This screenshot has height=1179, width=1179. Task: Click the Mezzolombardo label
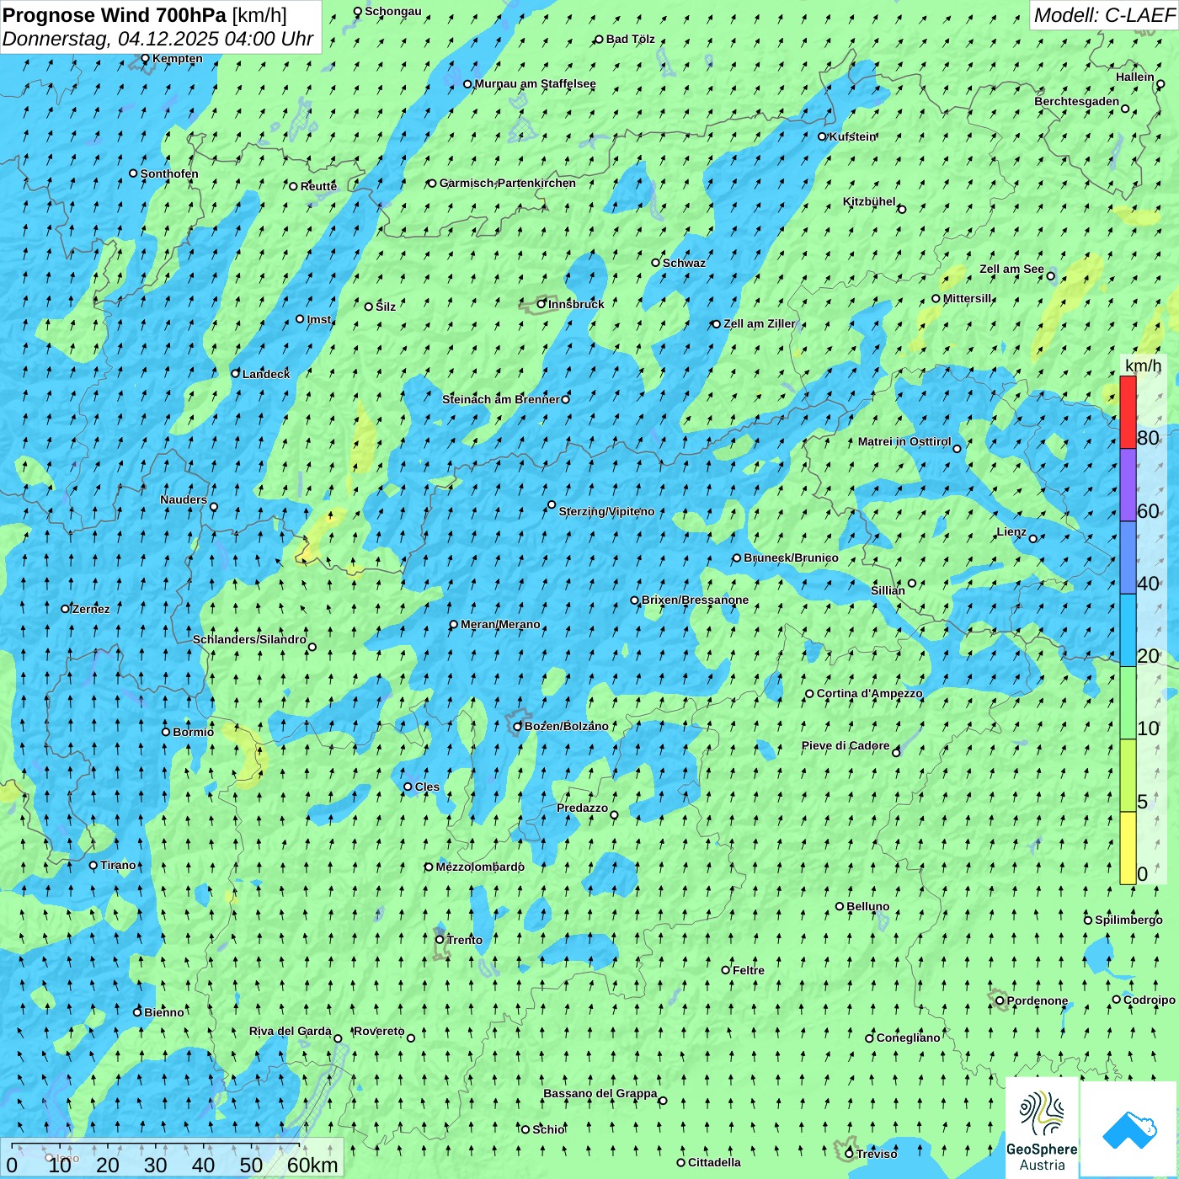tap(480, 867)
